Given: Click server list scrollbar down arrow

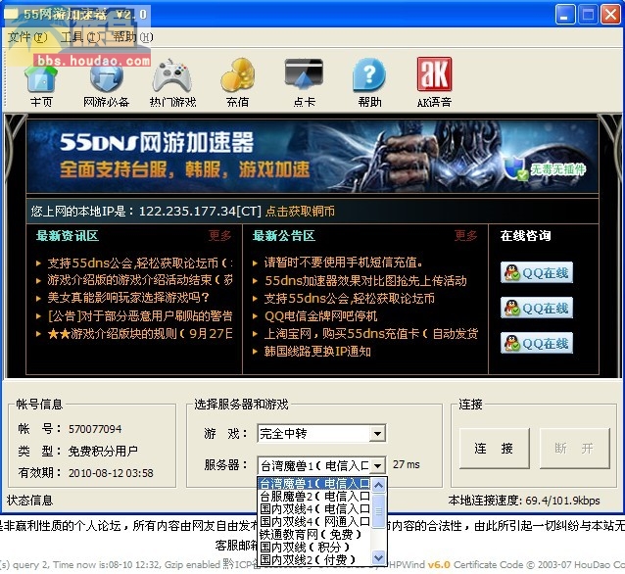Looking at the screenshot, I should 378,557.
